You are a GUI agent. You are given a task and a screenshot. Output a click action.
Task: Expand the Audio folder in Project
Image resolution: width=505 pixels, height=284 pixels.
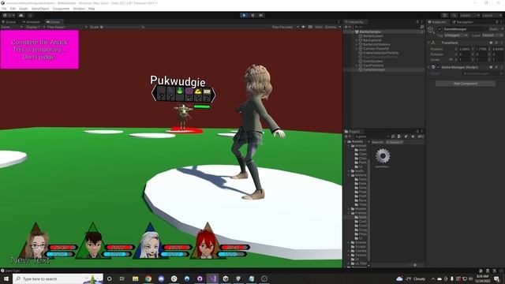coord(349,170)
